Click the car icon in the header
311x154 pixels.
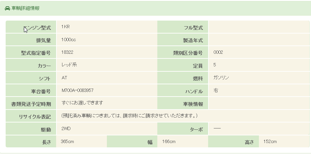(7, 8)
